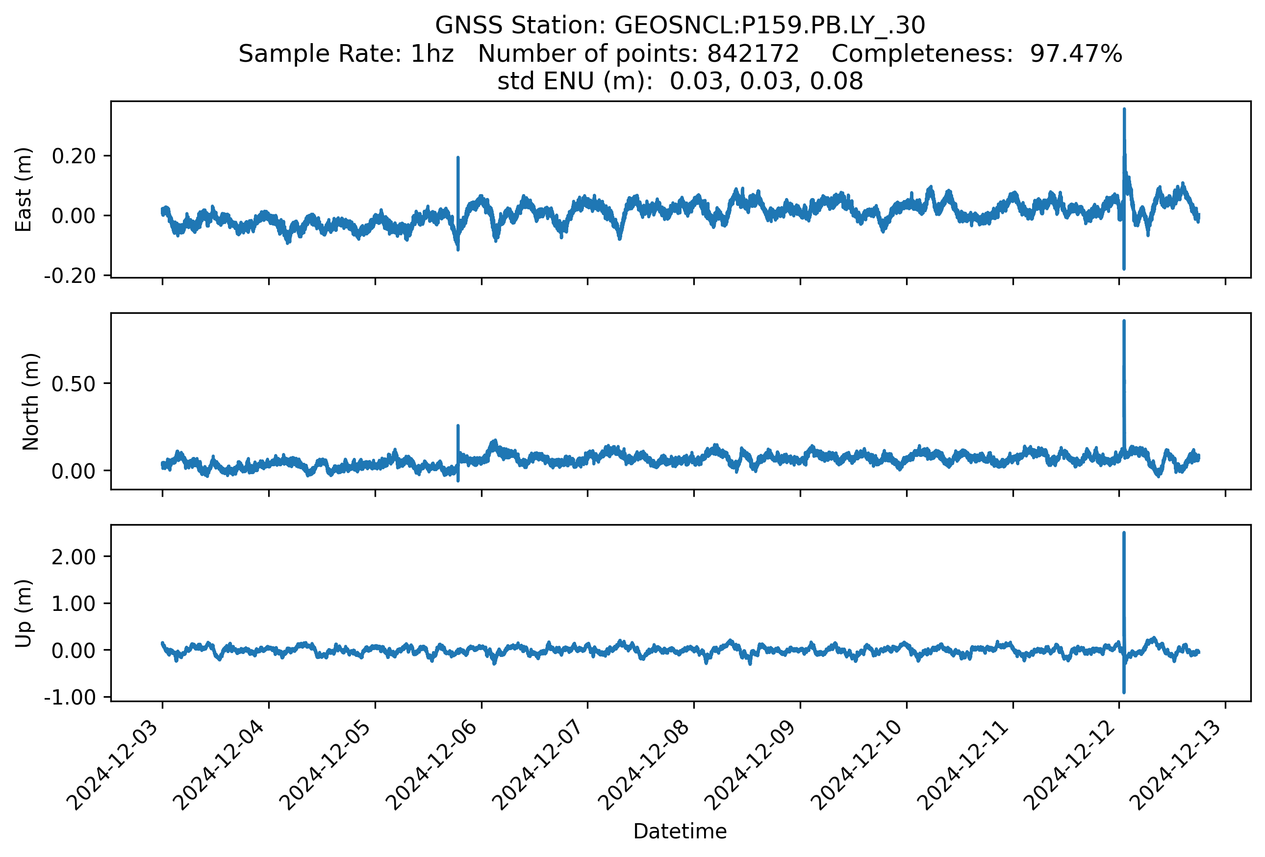Screen dimensions: 1265x857
Task: Click the Completeness 97.47% text
Action: (977, 54)
